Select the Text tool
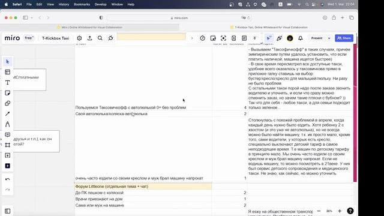This screenshot has height=216, width=384. pyautogui.click(x=8, y=83)
